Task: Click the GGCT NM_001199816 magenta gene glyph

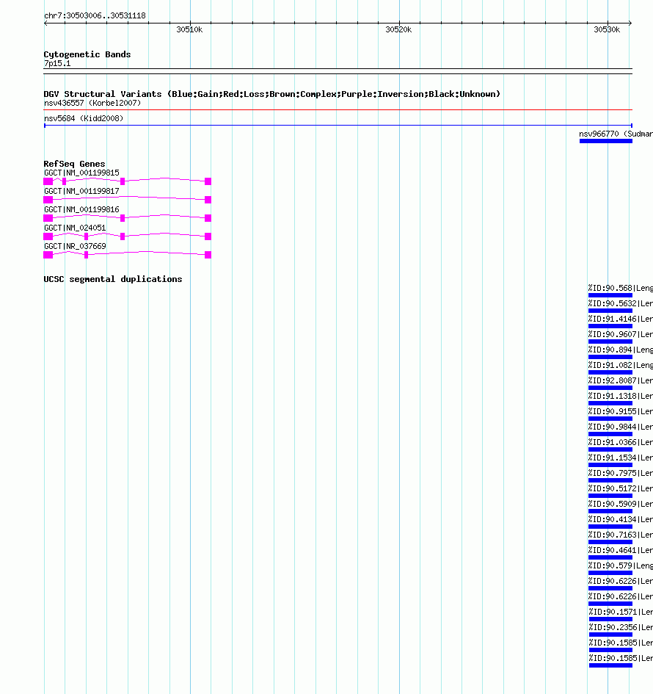Action: (128, 218)
